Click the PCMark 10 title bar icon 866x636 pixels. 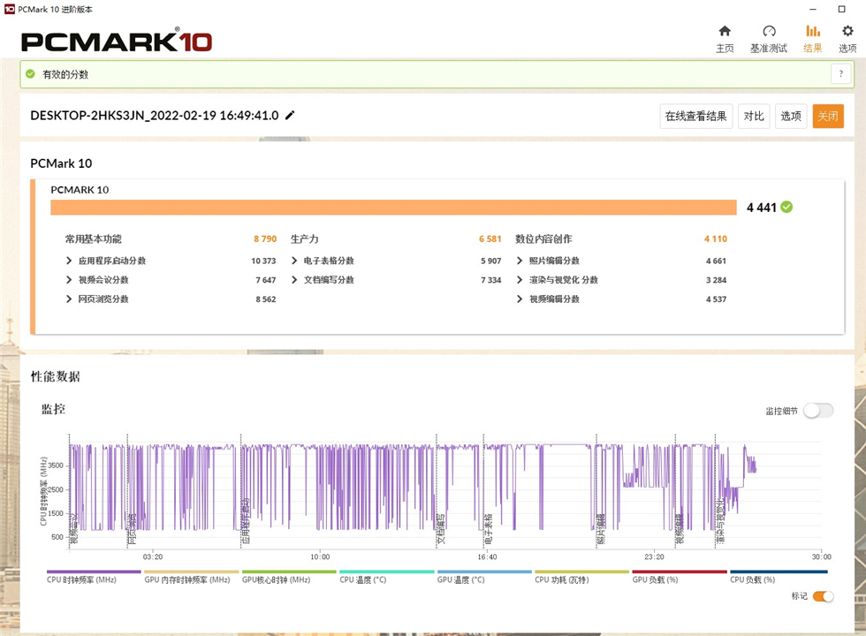click(x=9, y=9)
